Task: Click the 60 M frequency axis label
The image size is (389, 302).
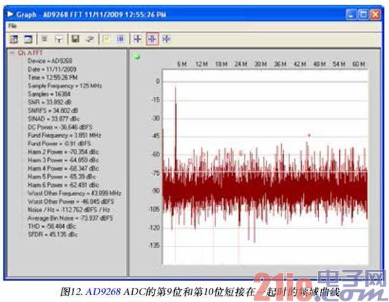Action: pos(359,64)
